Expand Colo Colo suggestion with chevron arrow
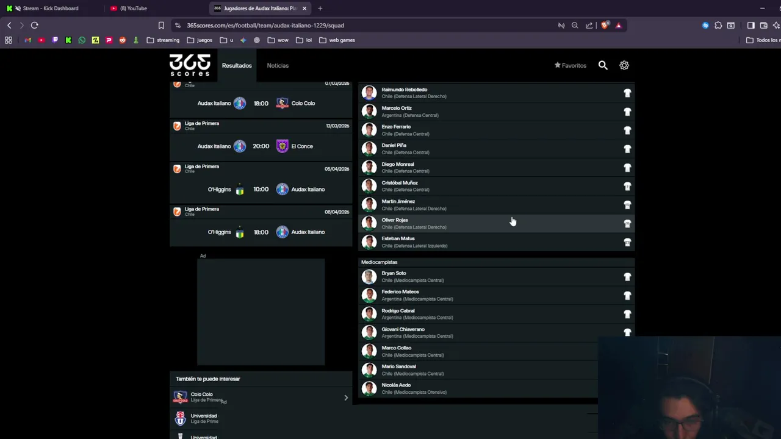 coord(346,398)
